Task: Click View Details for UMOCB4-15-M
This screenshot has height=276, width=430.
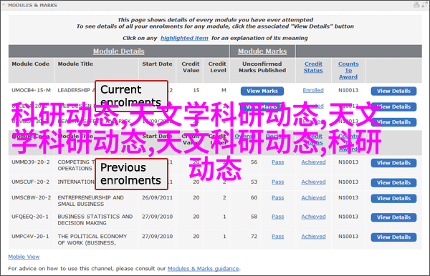Action: coord(393,91)
